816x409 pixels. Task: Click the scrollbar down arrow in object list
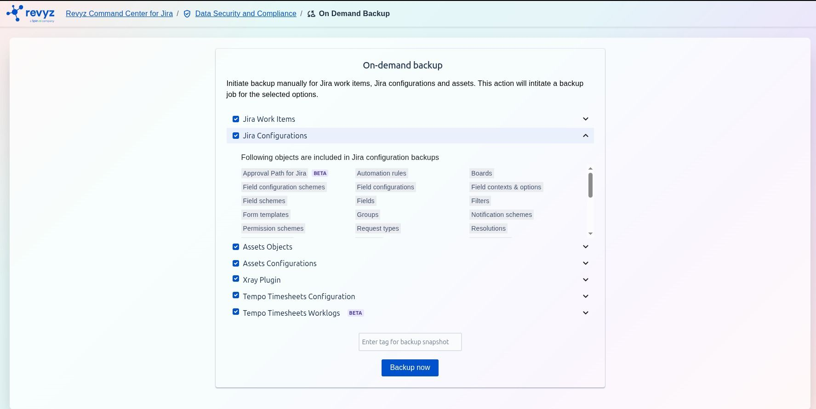click(590, 233)
